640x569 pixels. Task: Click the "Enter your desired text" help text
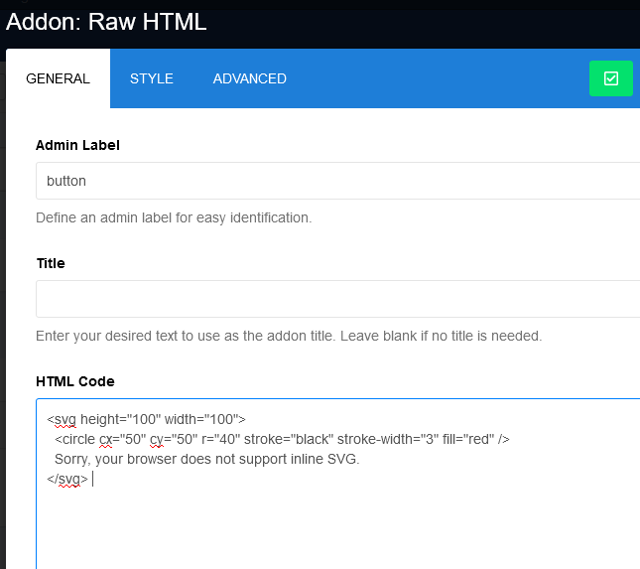click(x=289, y=336)
